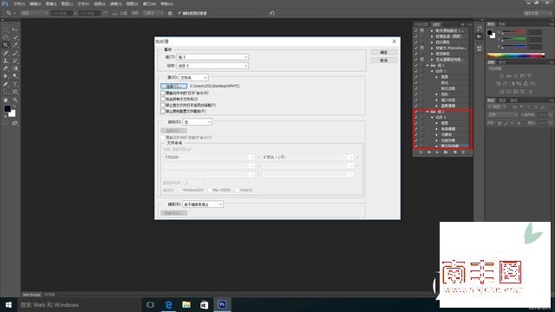
Task: Select the Quick Selection tool
Action: (15, 37)
